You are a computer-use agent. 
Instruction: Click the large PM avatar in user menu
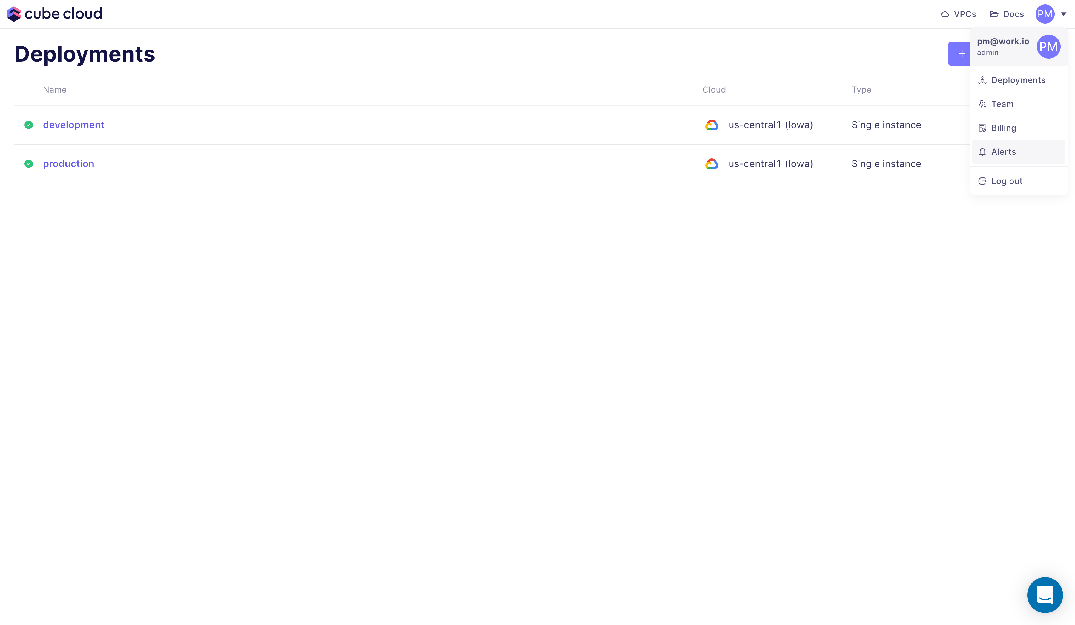click(1048, 47)
